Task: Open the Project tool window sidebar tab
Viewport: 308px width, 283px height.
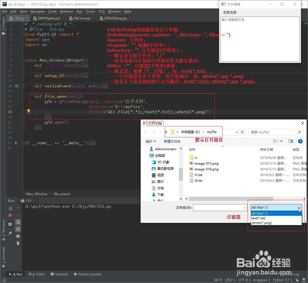Action: click(x=3, y=26)
